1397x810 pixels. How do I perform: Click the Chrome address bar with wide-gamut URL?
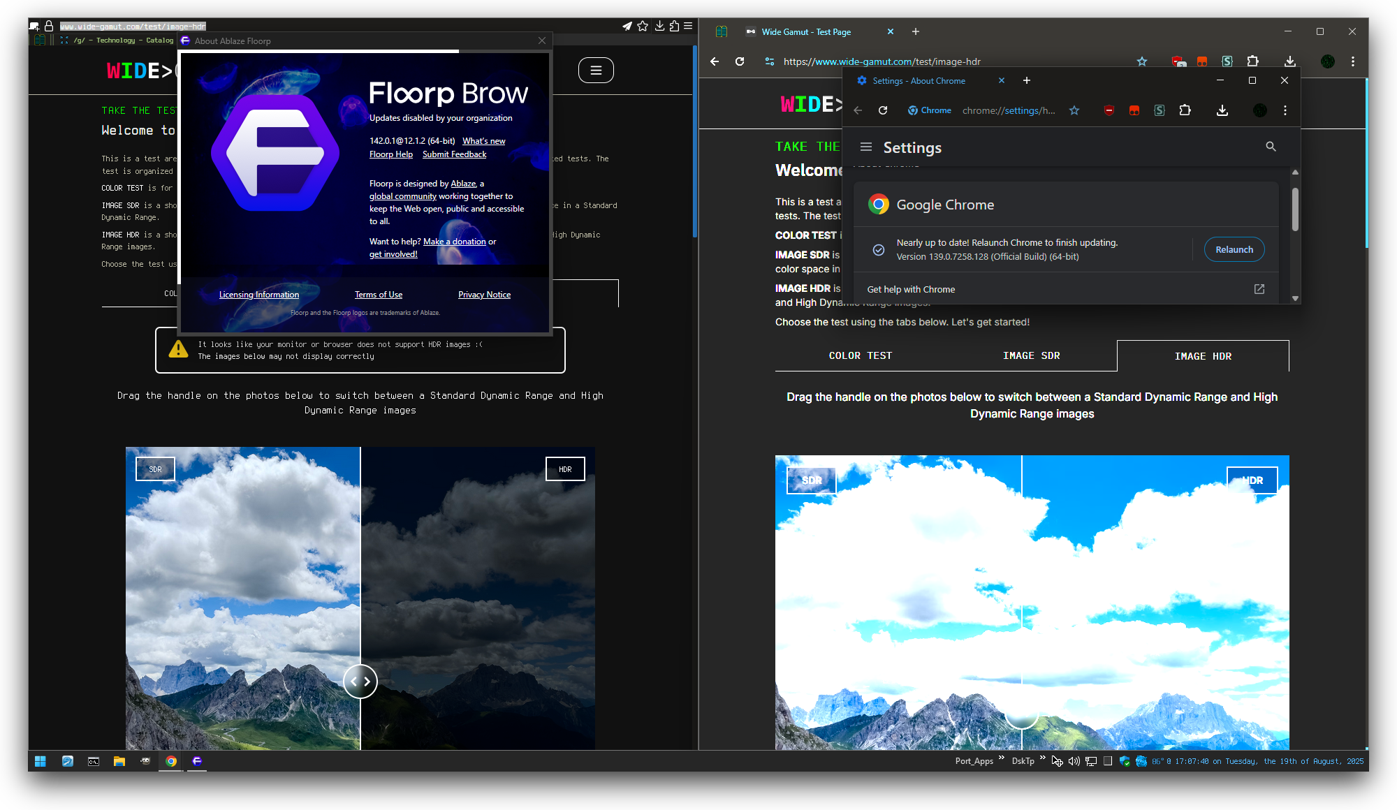[x=882, y=61]
